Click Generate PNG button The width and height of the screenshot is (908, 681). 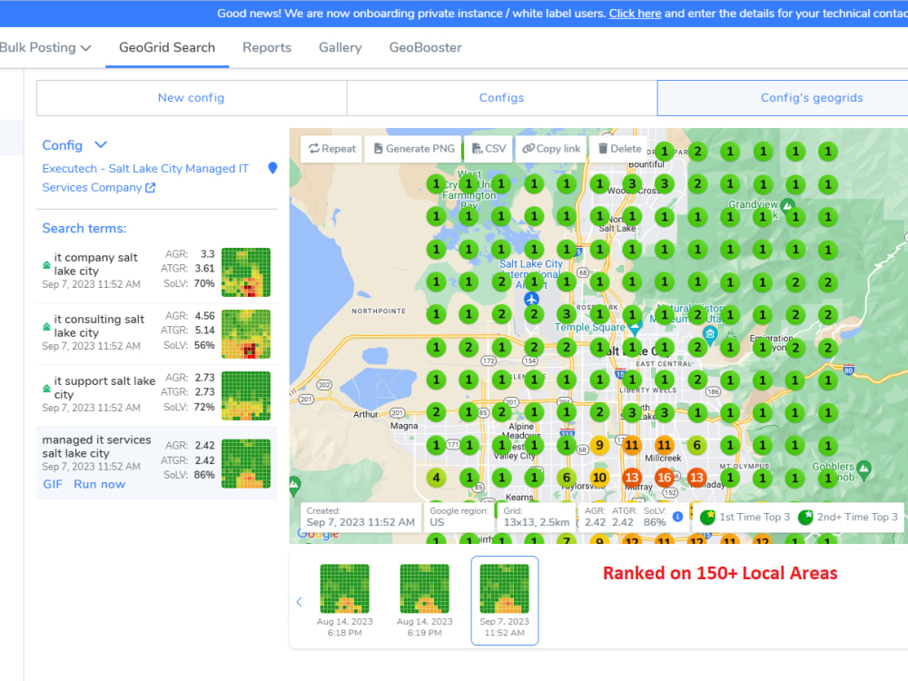pyautogui.click(x=413, y=149)
